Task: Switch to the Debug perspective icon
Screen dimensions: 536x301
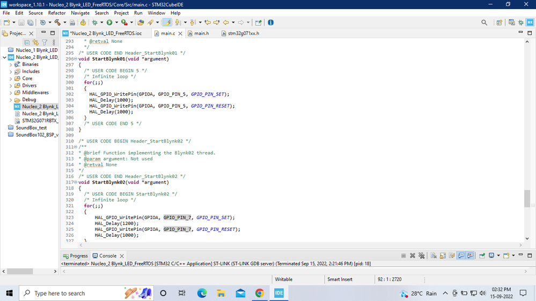Action: click(520, 22)
